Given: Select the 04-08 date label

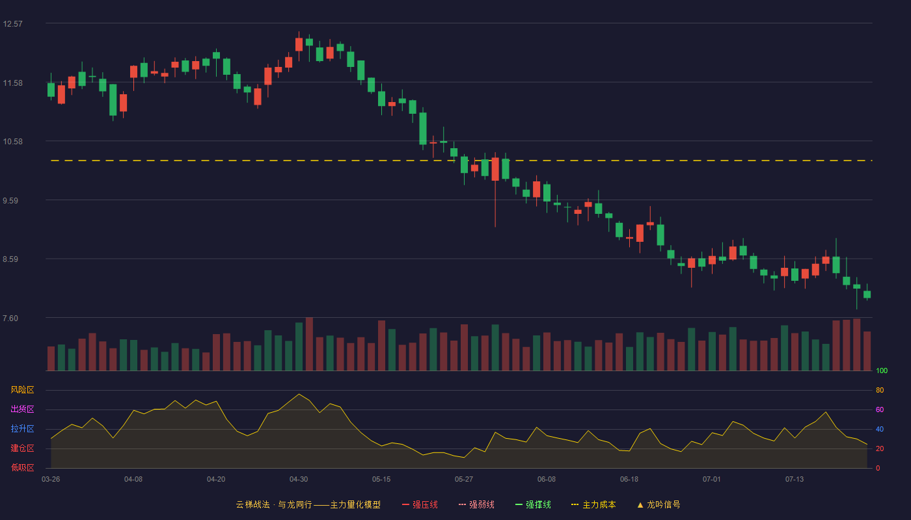Looking at the screenshot, I should coord(133,479).
